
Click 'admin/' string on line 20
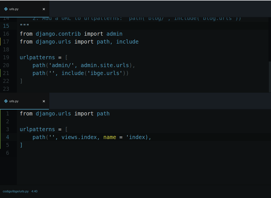[x=62, y=65]
